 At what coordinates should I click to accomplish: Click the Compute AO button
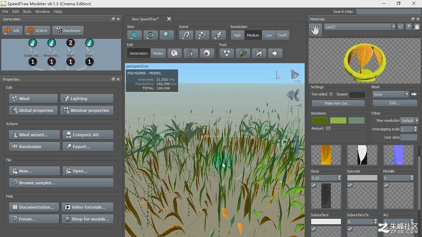pyautogui.click(x=88, y=135)
